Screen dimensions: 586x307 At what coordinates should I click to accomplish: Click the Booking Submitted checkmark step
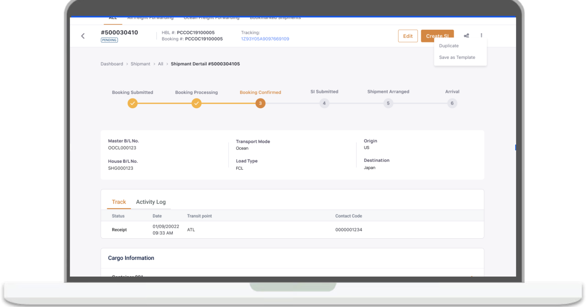pos(132,103)
